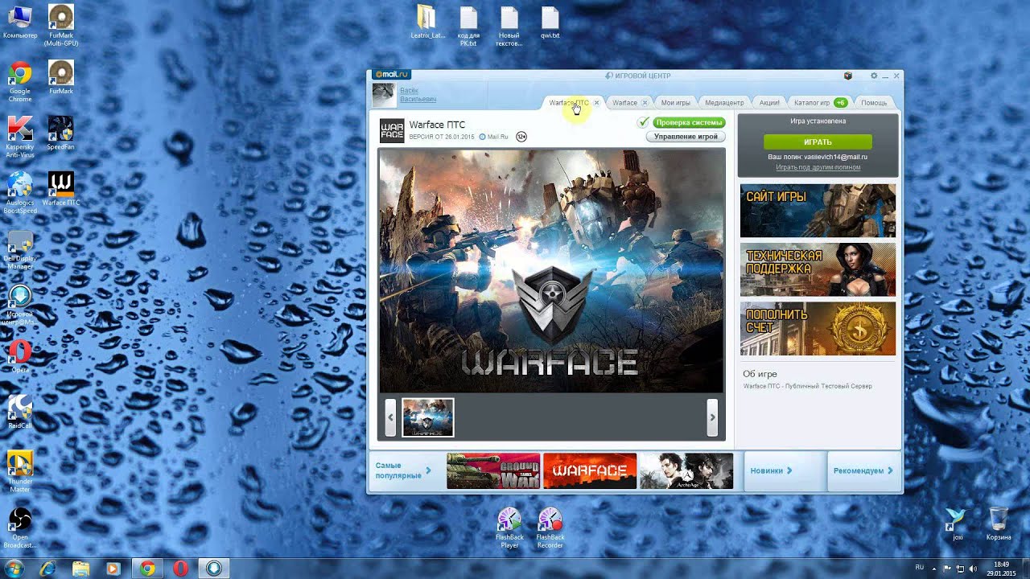This screenshot has width=1030, height=579.
Task: Open Warface banner in popular games
Action: [590, 470]
